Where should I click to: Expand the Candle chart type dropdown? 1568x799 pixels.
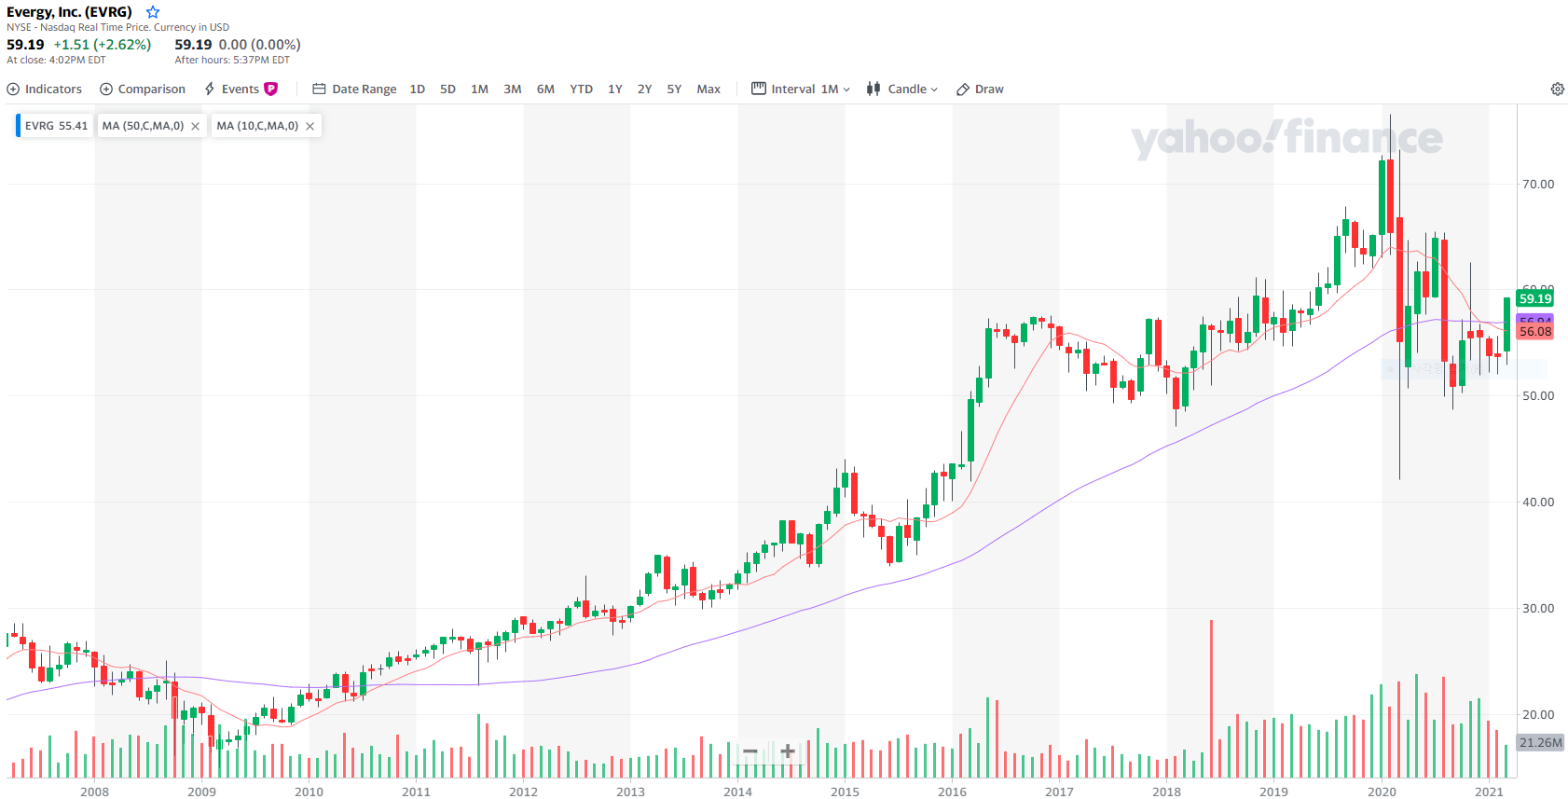point(901,90)
